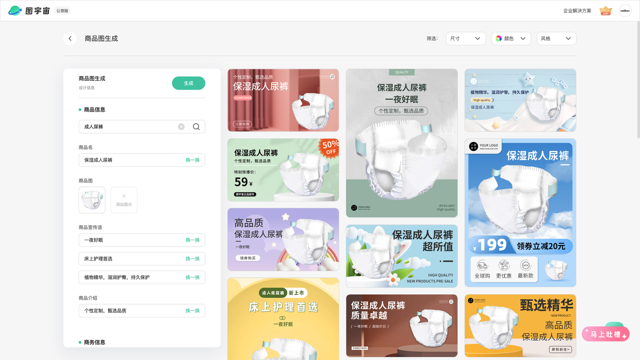Click the color wheel icon in filter
640x360 pixels.
coord(499,38)
